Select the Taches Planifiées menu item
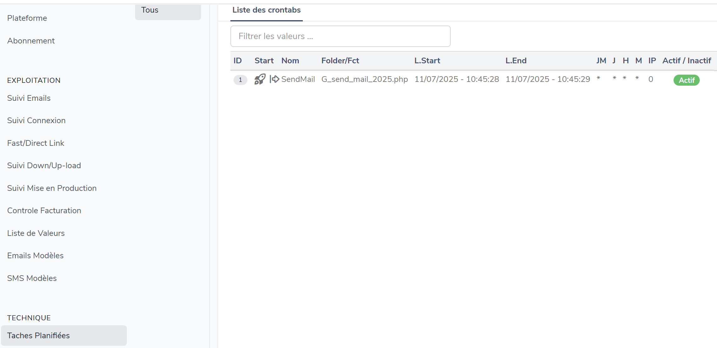The height and width of the screenshot is (348, 717). [x=38, y=336]
